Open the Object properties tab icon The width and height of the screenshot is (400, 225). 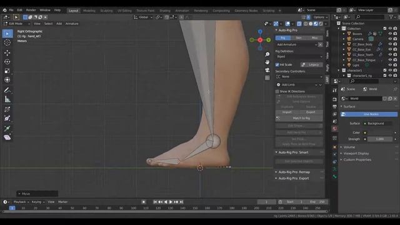335,147
